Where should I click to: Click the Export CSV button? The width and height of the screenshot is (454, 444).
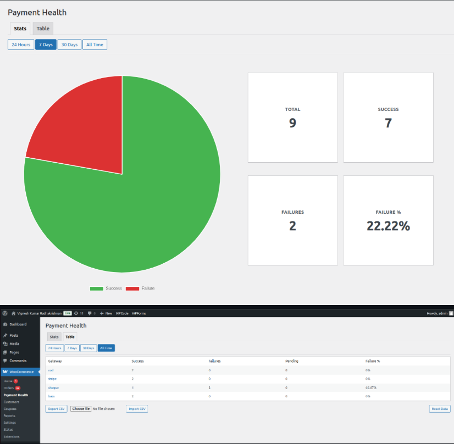point(56,409)
